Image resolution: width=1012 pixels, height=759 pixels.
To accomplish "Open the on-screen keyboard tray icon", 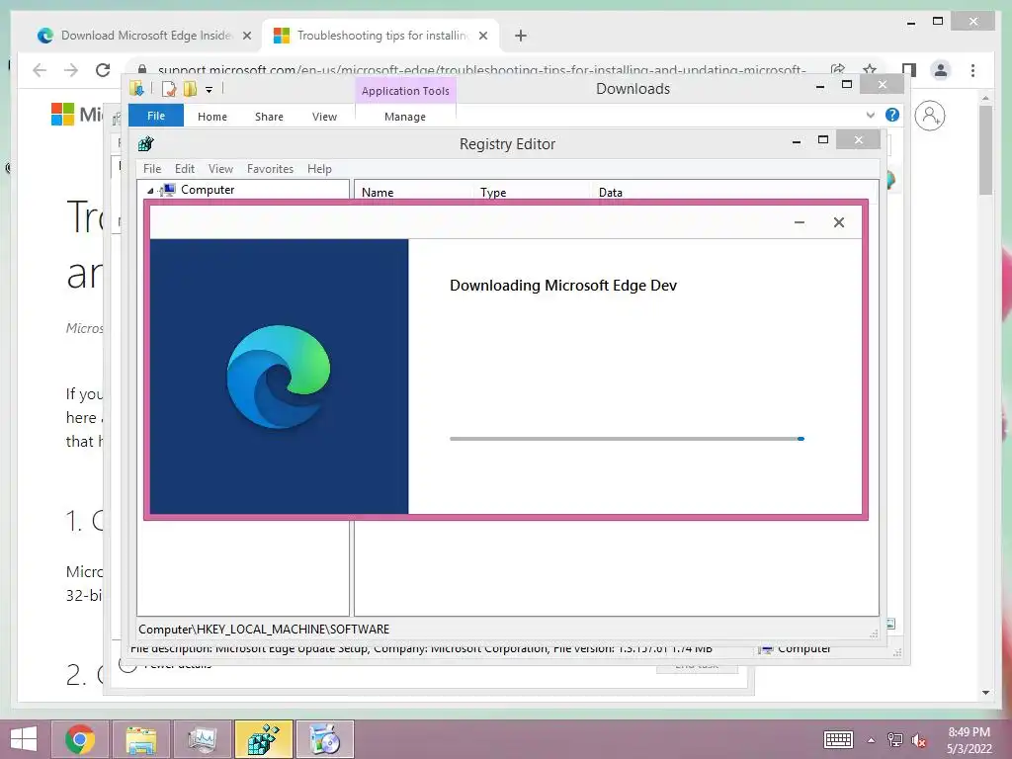I will 838,739.
